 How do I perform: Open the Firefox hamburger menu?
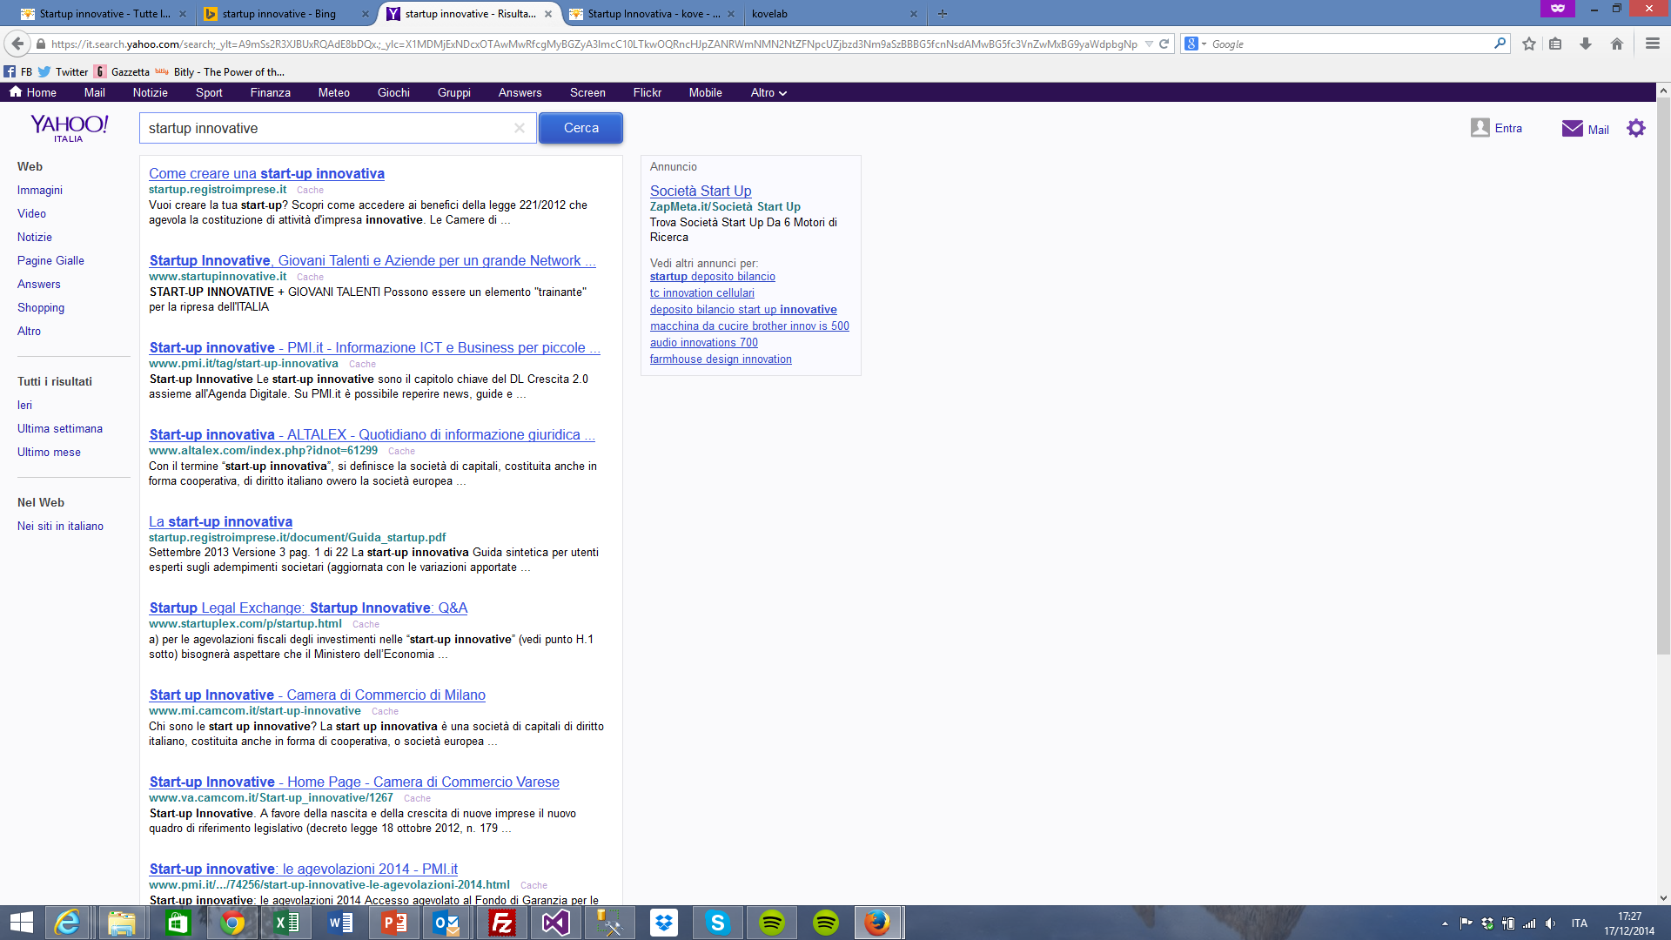(1653, 44)
